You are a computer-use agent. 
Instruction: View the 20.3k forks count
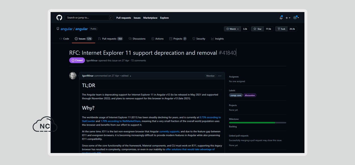coord(292,29)
